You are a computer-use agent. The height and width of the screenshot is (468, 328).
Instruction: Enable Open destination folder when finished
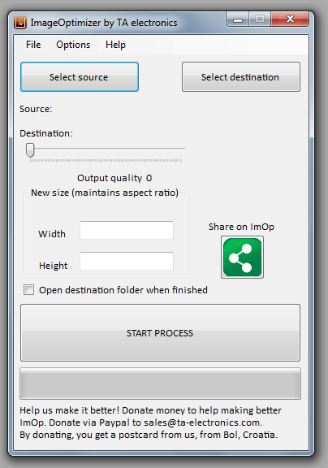click(29, 290)
